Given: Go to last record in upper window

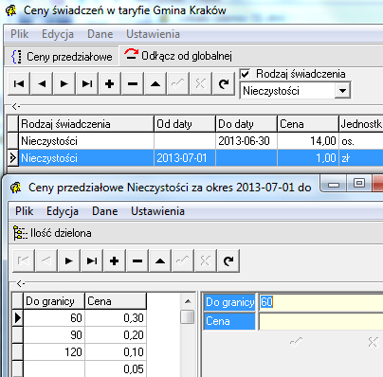Looking at the screenshot, I should coord(87,83).
